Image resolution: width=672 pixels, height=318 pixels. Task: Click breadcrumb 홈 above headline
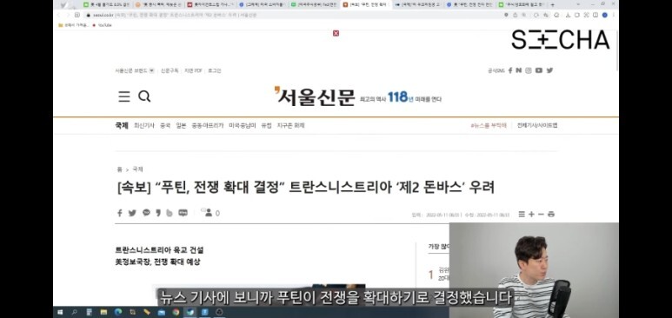[119, 169]
